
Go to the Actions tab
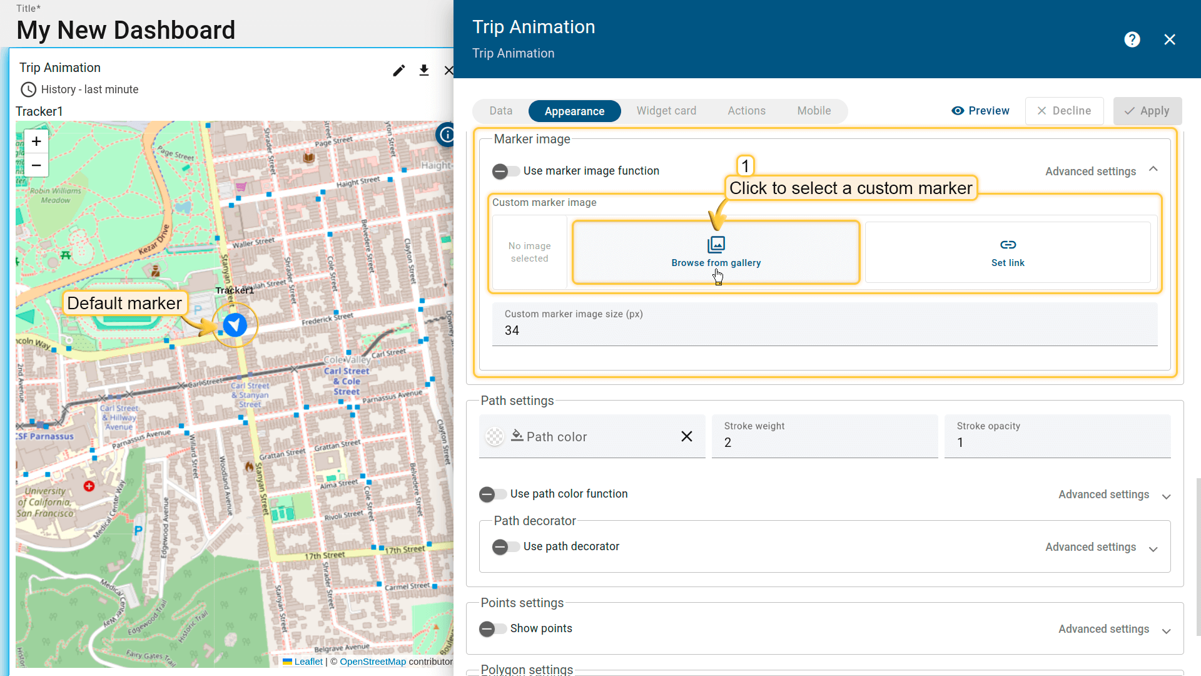click(746, 111)
